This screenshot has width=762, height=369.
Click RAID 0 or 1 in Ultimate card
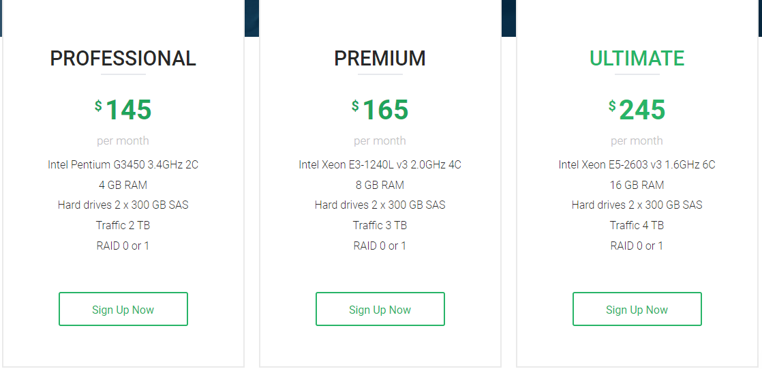pyautogui.click(x=637, y=246)
